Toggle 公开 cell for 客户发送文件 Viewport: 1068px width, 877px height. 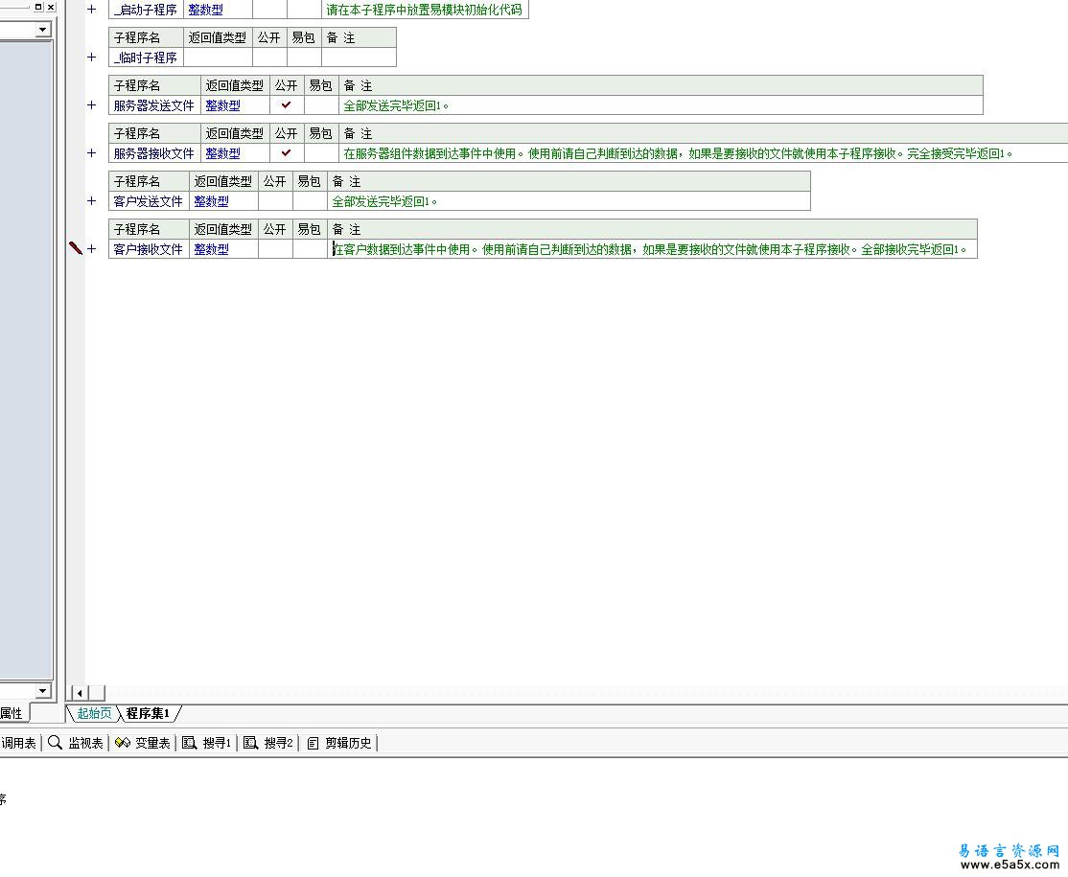tap(275, 201)
